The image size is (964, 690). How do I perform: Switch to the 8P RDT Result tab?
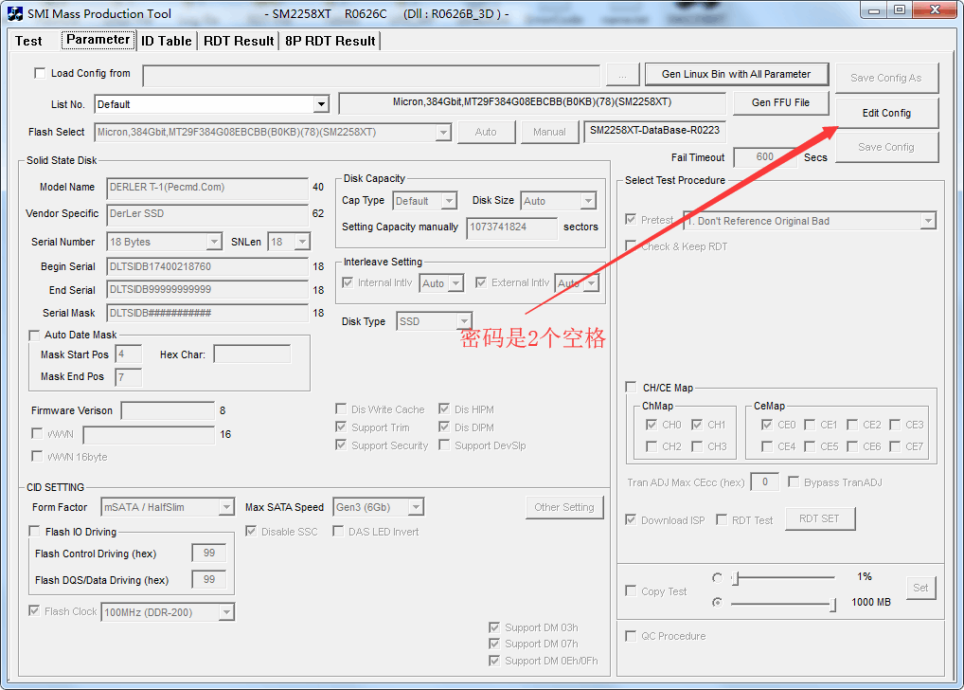click(330, 41)
